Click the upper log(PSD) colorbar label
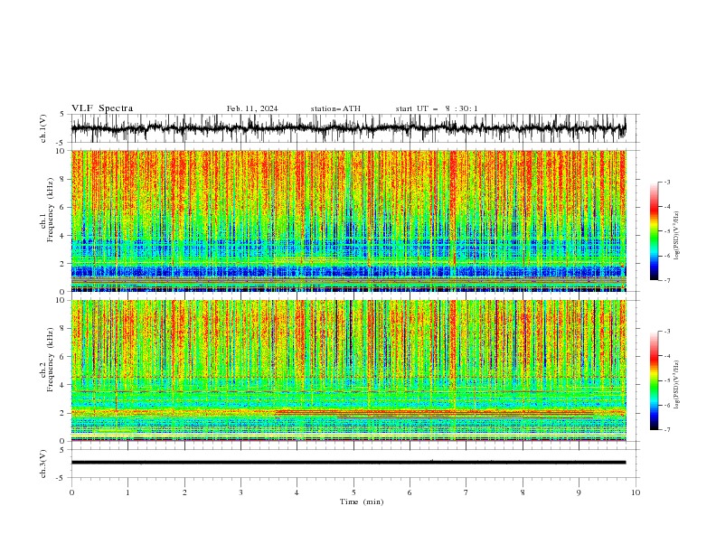The image size is (716, 553). point(677,236)
